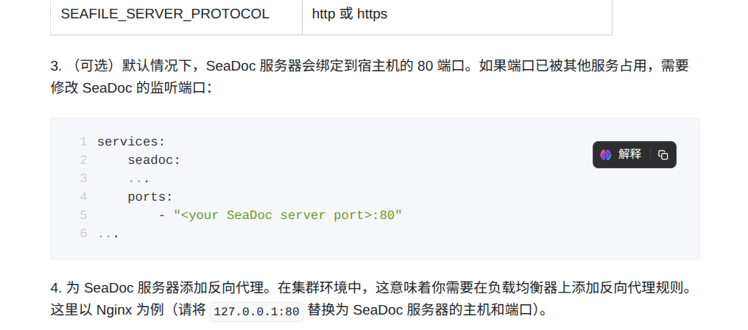This screenshot has width=748, height=330.
Task: Click the "seadoc:" code line
Action: (x=154, y=160)
